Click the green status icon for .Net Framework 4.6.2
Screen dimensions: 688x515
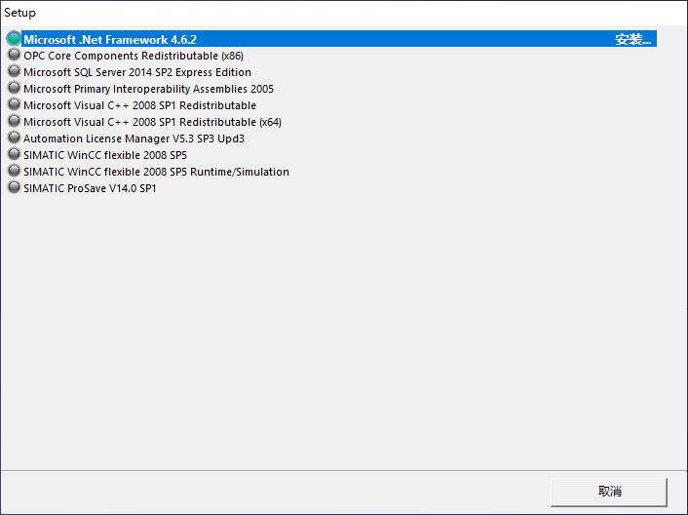point(14,39)
